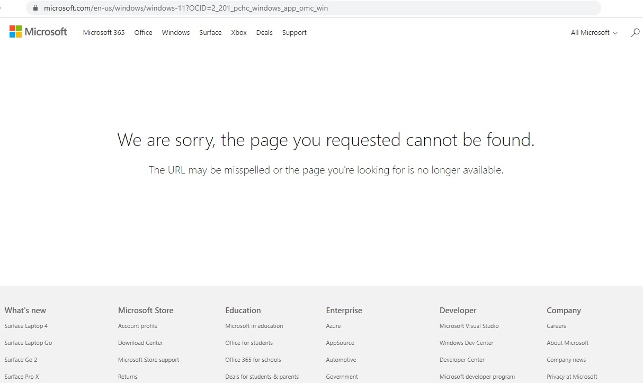Click the Enterprise footer heading

[344, 311]
